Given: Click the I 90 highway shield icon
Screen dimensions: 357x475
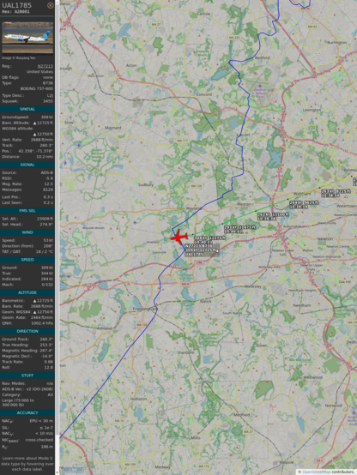Looking at the screenshot, I should (199, 262).
